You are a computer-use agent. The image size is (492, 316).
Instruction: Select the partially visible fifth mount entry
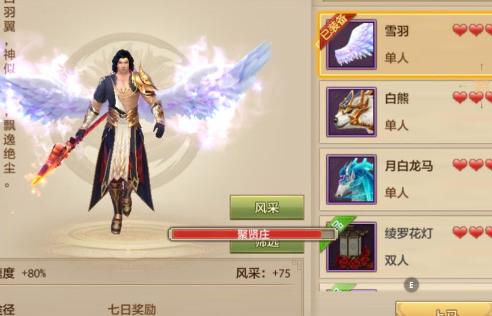pyautogui.click(x=405, y=287)
